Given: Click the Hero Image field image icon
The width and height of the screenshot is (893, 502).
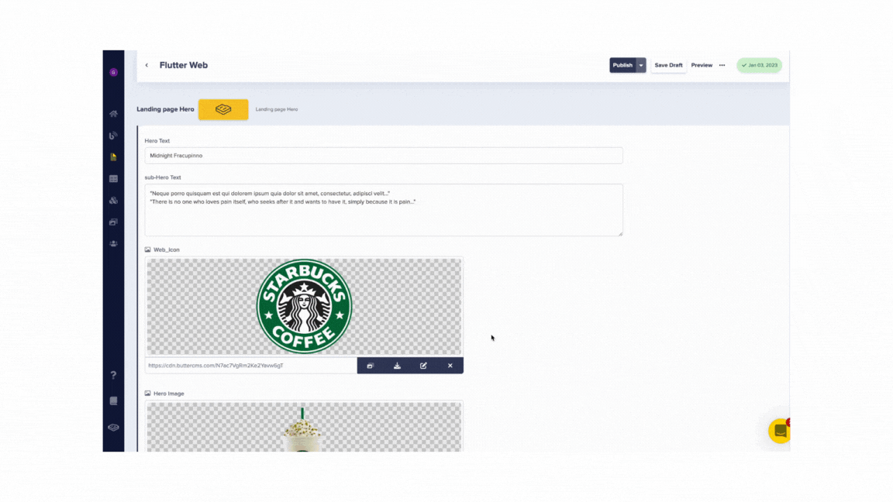Looking at the screenshot, I should (147, 394).
